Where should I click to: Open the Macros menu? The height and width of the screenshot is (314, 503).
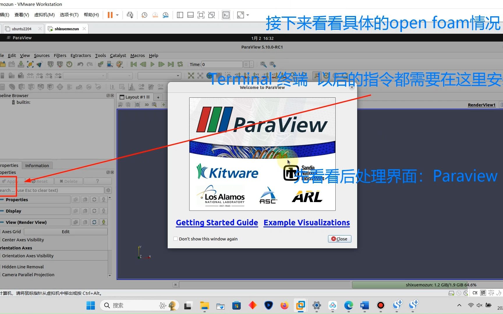pos(137,55)
